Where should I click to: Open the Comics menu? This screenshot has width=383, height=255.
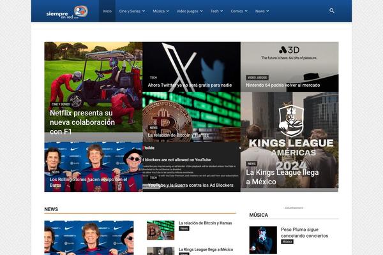(239, 11)
